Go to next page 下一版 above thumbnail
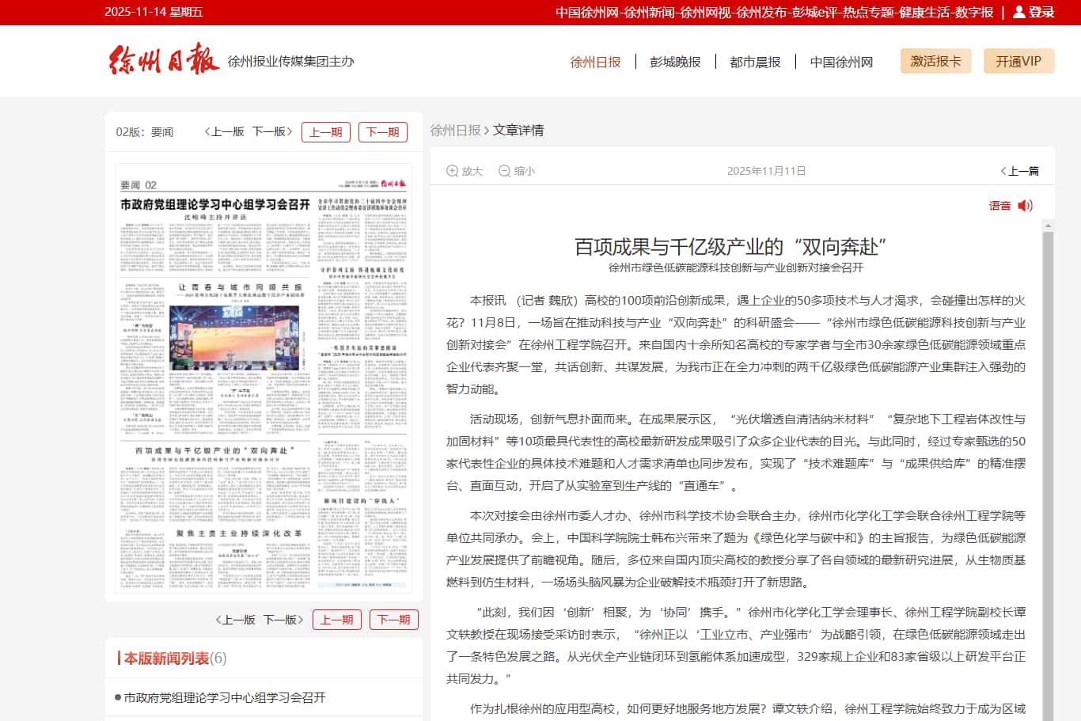Image resolution: width=1081 pixels, height=721 pixels. (x=272, y=132)
